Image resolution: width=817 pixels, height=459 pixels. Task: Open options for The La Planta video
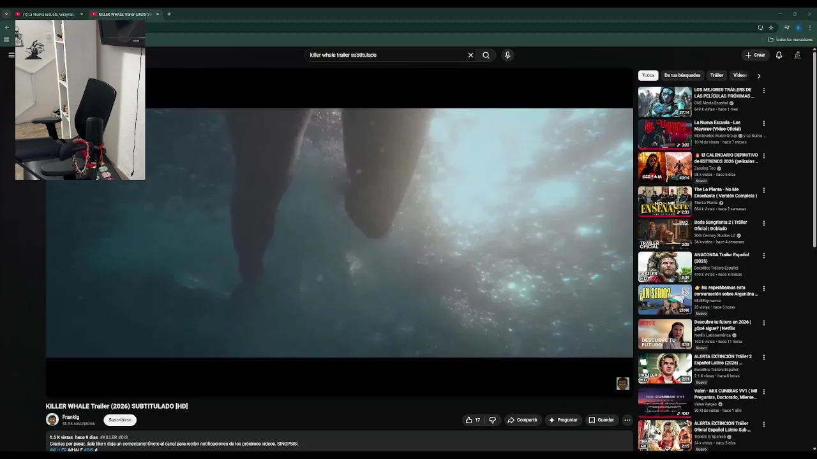coord(763,190)
